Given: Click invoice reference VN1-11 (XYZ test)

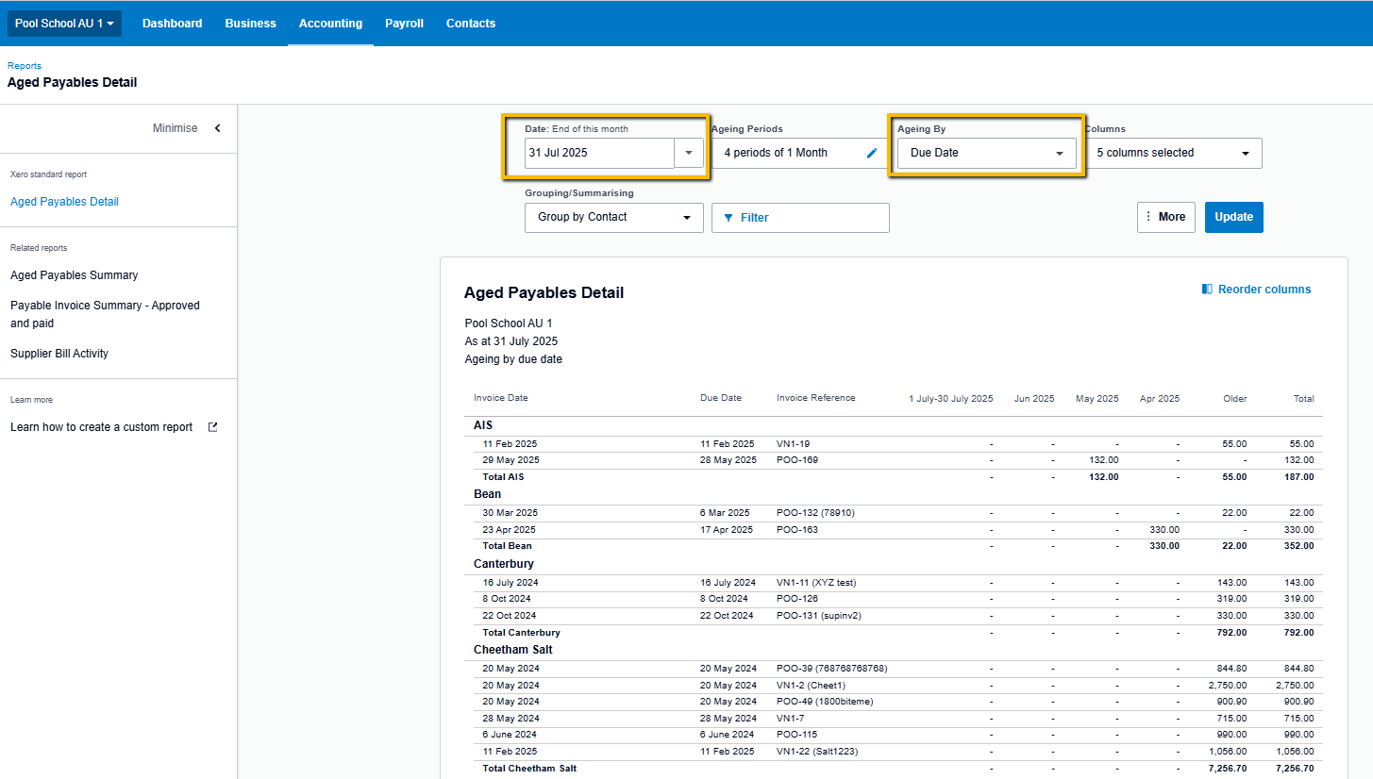Looking at the screenshot, I should pos(816,583).
